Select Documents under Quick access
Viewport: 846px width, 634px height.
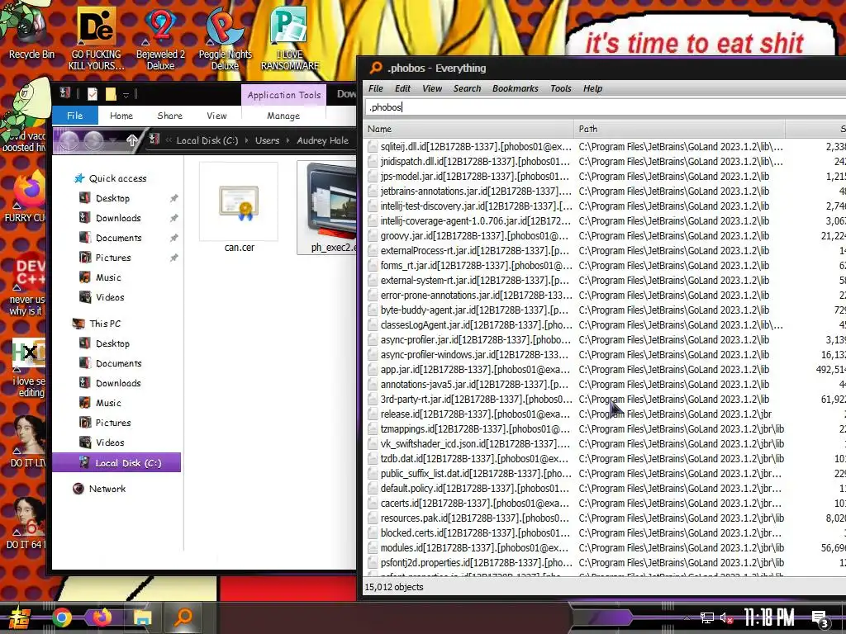point(118,238)
